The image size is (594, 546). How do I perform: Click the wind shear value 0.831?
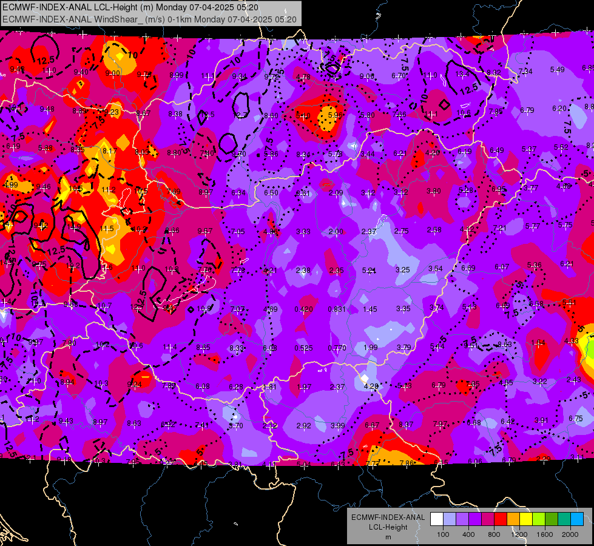[337, 309]
